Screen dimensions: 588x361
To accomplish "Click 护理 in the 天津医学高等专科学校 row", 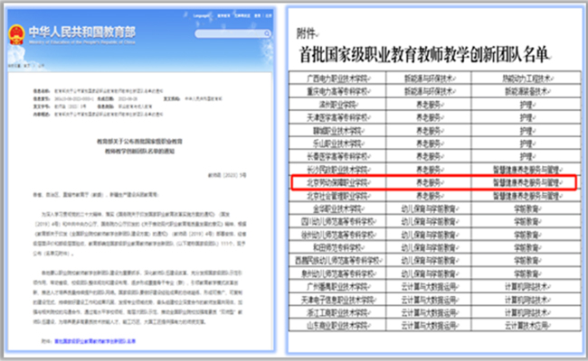I will coord(526,117).
